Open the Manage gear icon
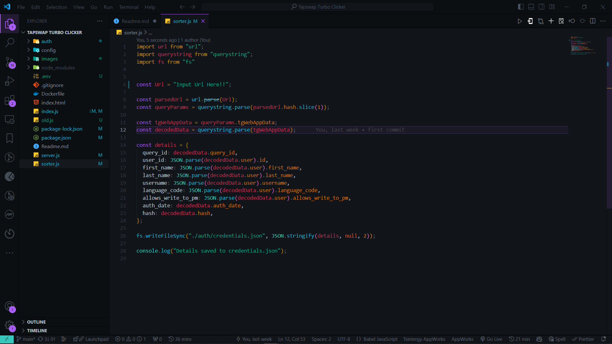 pyautogui.click(x=10, y=326)
